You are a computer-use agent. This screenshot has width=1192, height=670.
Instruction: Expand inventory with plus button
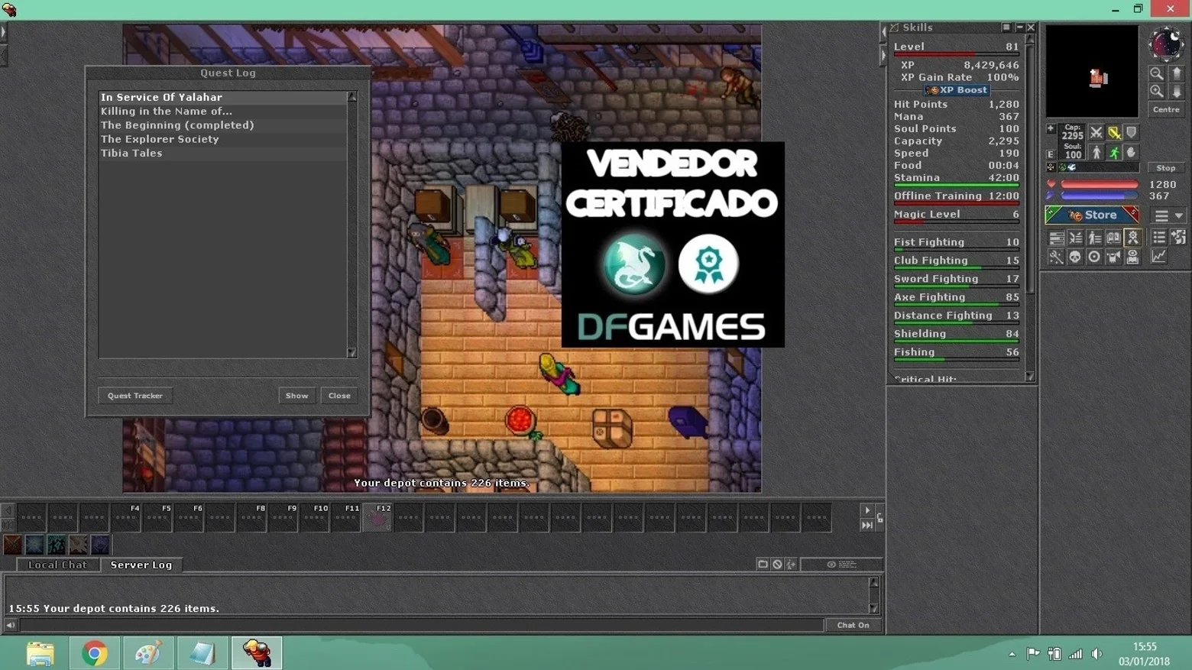(x=1051, y=129)
